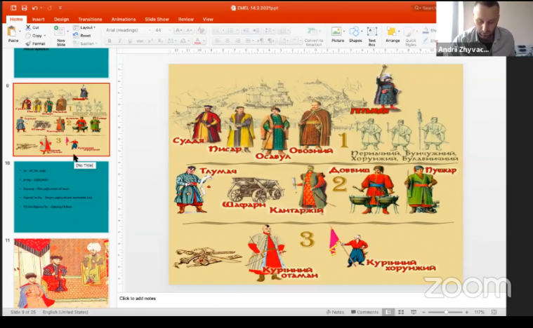The height and width of the screenshot is (328, 533).
Task: Open the Review tab
Action: [185, 20]
